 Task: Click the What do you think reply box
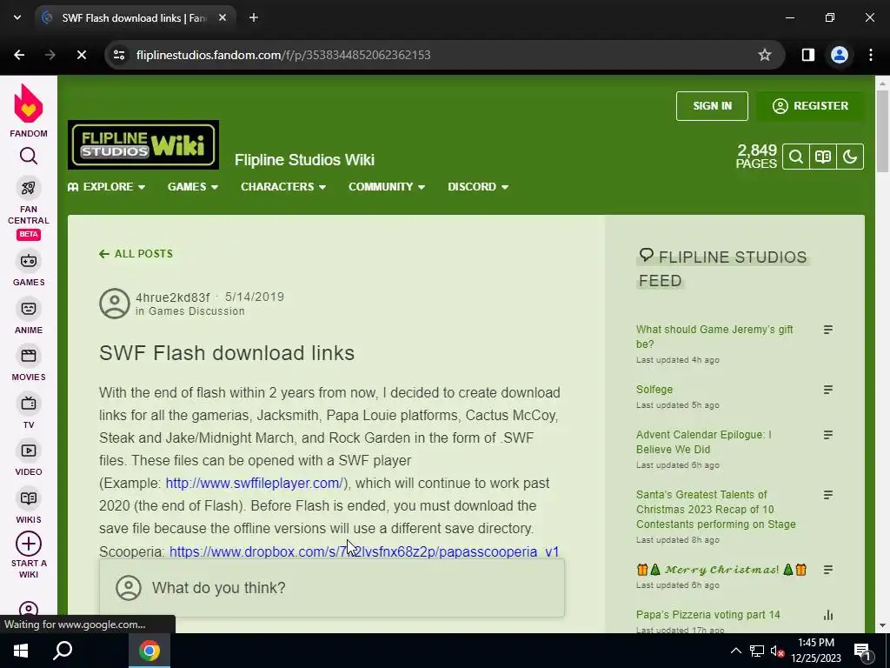pos(332,588)
